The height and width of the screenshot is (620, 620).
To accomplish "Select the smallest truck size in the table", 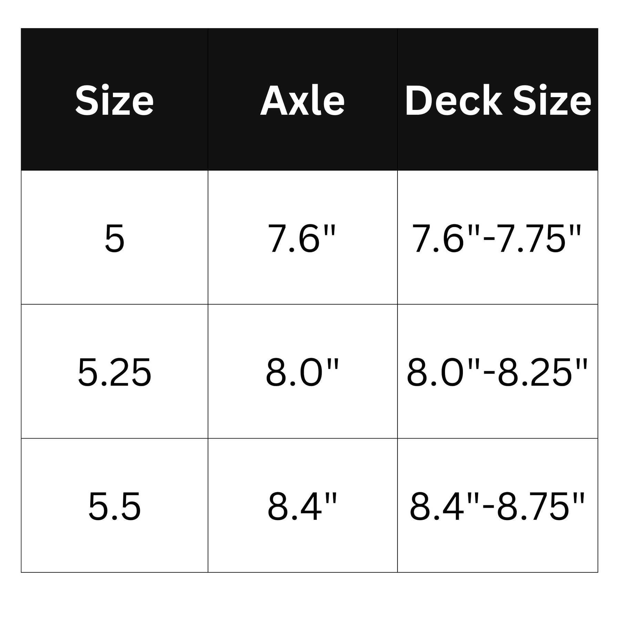I will pyautogui.click(x=114, y=237).
